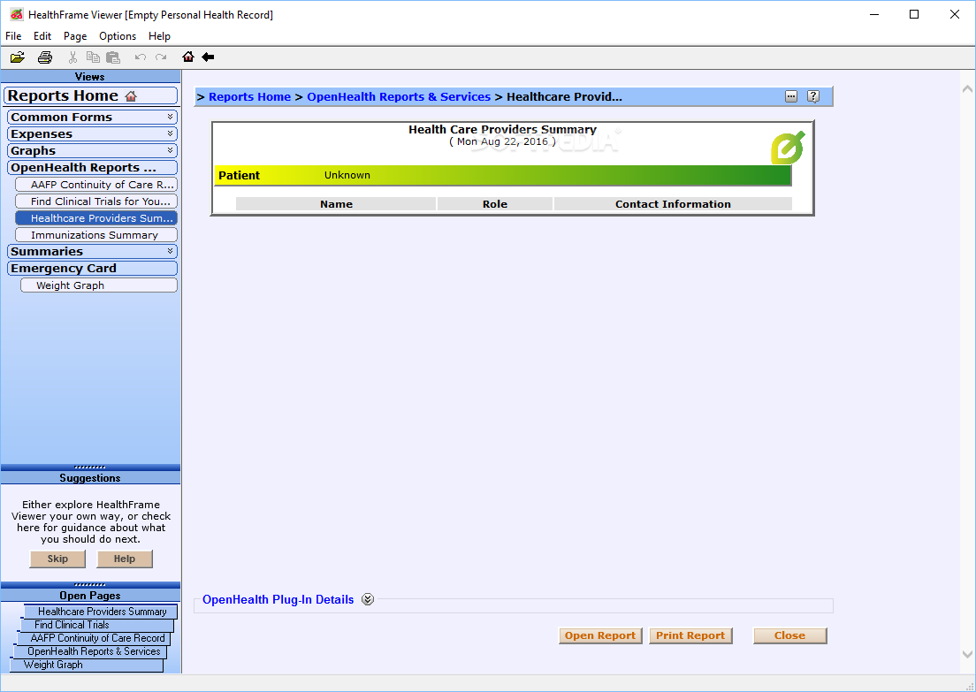Click the splitter grip above Suggestions panel
The width and height of the screenshot is (976, 692).
pyautogui.click(x=90, y=468)
